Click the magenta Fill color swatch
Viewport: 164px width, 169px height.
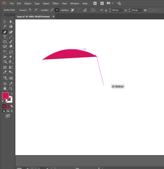click(x=5, y=96)
